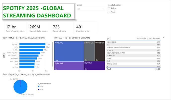Click the BAILE INoLVID bar
Viewport: 171px width, 100px height.
click(30, 53)
